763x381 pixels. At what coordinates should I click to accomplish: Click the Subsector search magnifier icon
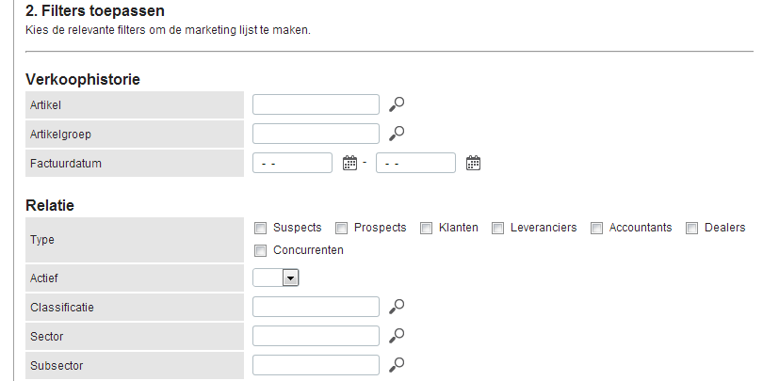pos(397,364)
